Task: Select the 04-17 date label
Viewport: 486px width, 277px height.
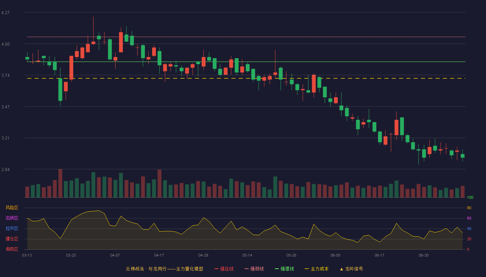Action: click(159, 255)
